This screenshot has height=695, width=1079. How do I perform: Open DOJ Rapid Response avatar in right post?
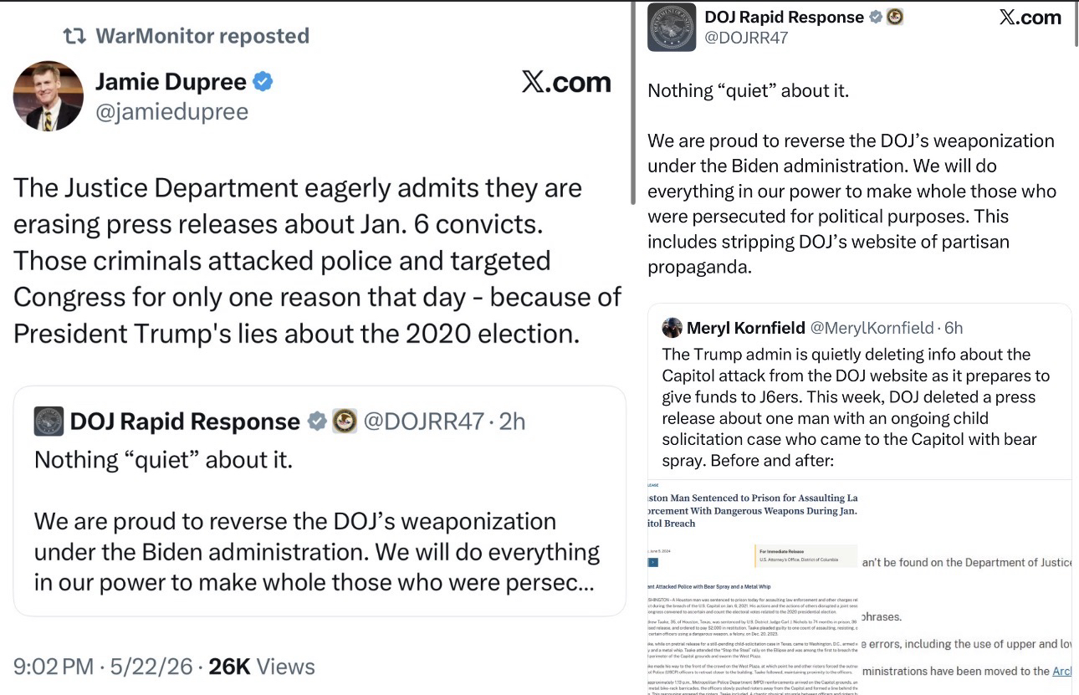672,28
